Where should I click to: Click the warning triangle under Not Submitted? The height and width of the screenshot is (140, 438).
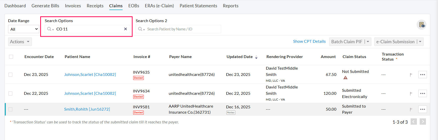346,78
